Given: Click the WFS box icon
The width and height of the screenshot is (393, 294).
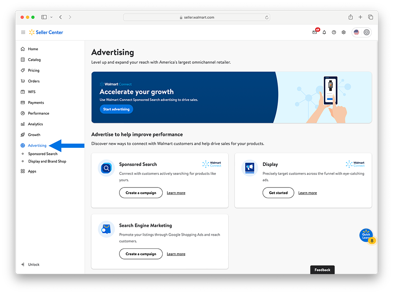Looking at the screenshot, I should click(x=23, y=92).
